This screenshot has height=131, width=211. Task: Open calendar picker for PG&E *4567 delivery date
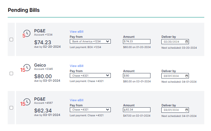[187, 110]
